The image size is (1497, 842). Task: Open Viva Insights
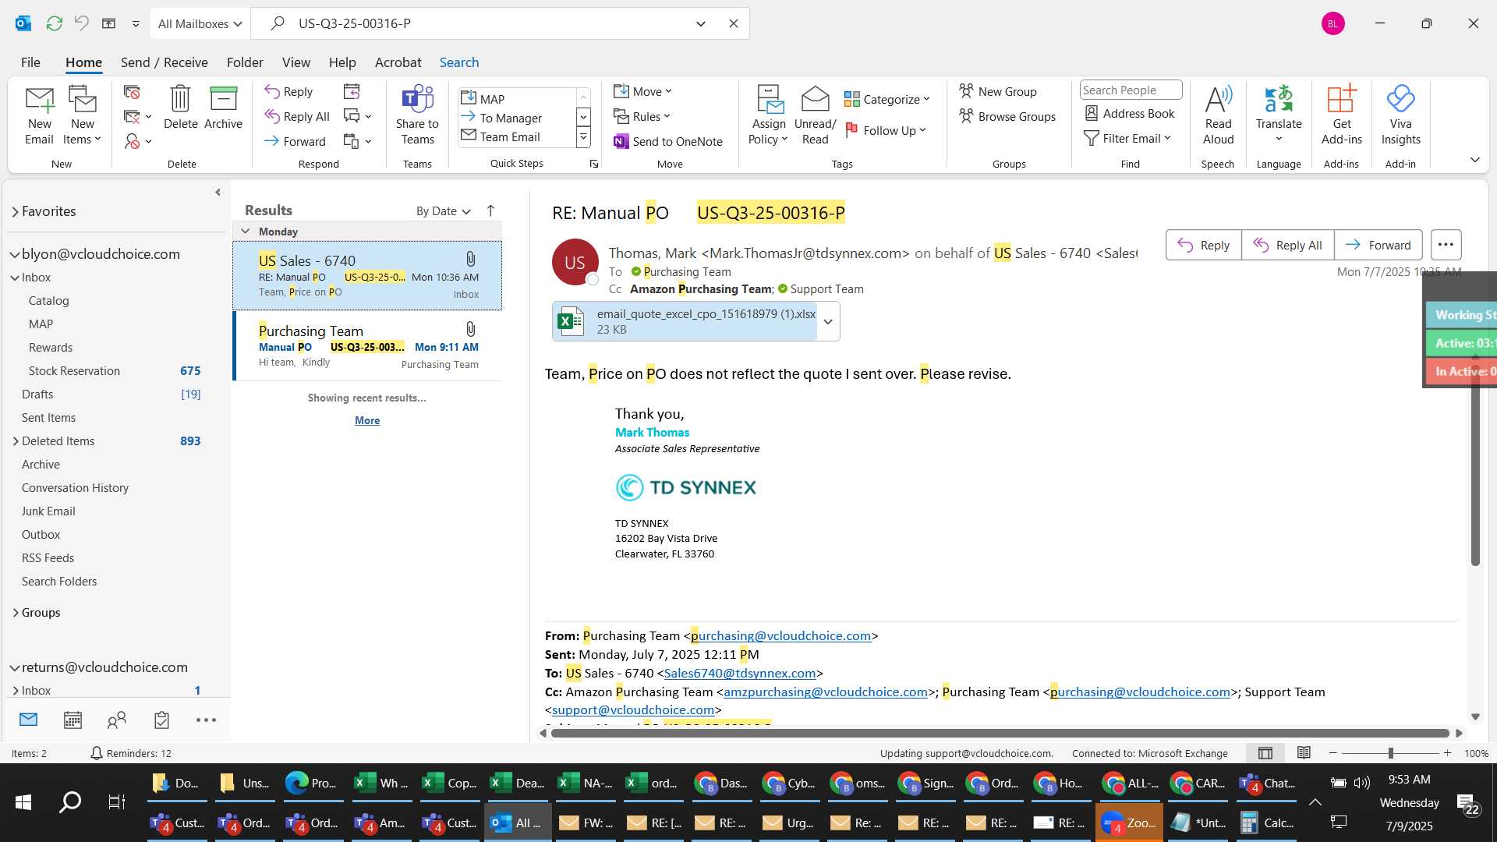tap(1400, 115)
